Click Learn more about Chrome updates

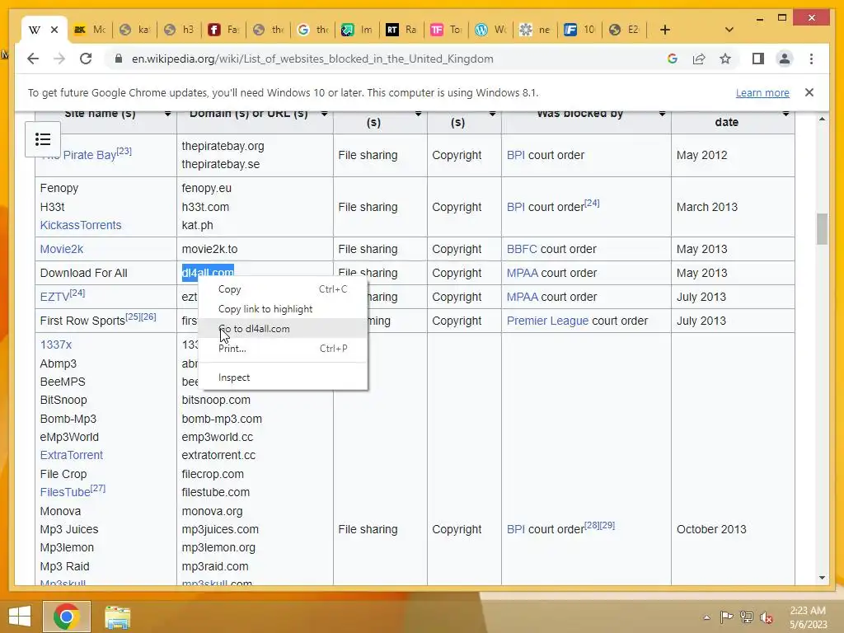point(762,92)
